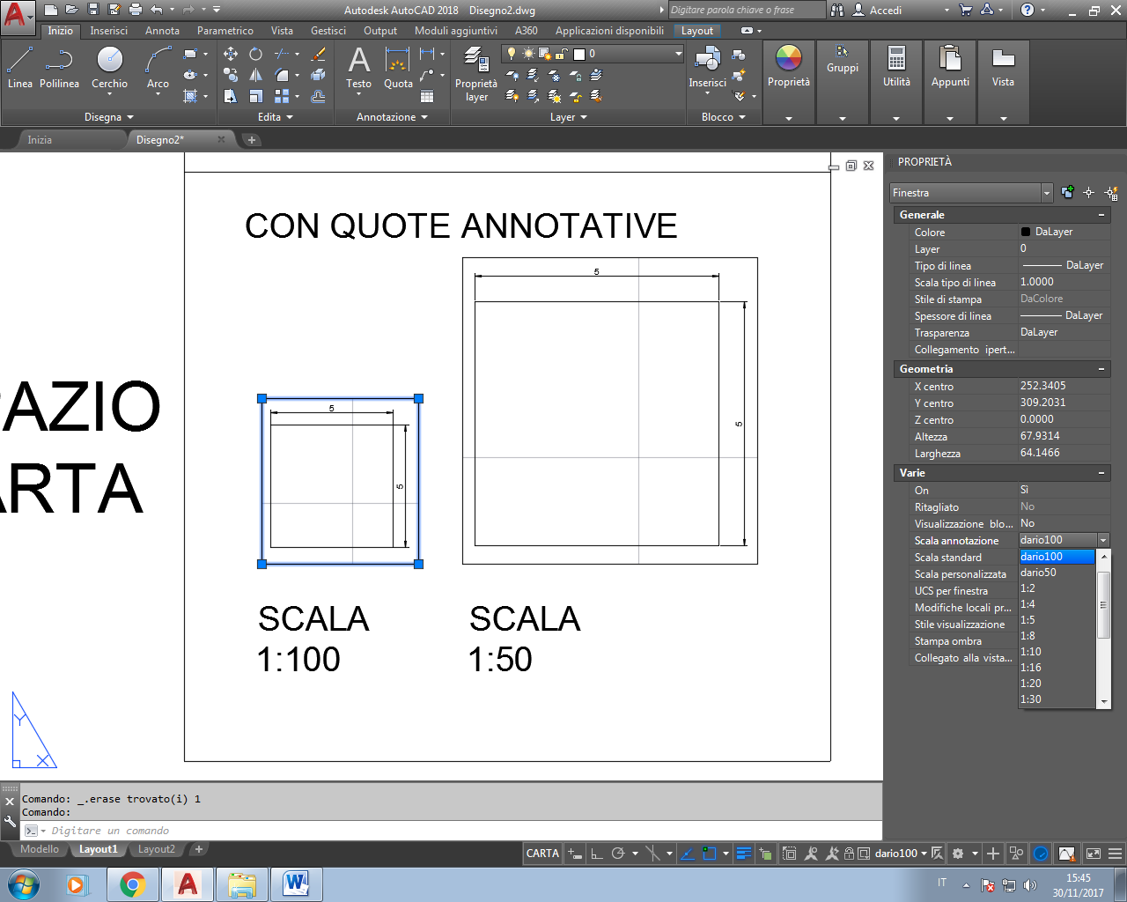The width and height of the screenshot is (1127, 902).
Task: Toggle polar tracking in status bar
Action: pyautogui.click(x=618, y=854)
